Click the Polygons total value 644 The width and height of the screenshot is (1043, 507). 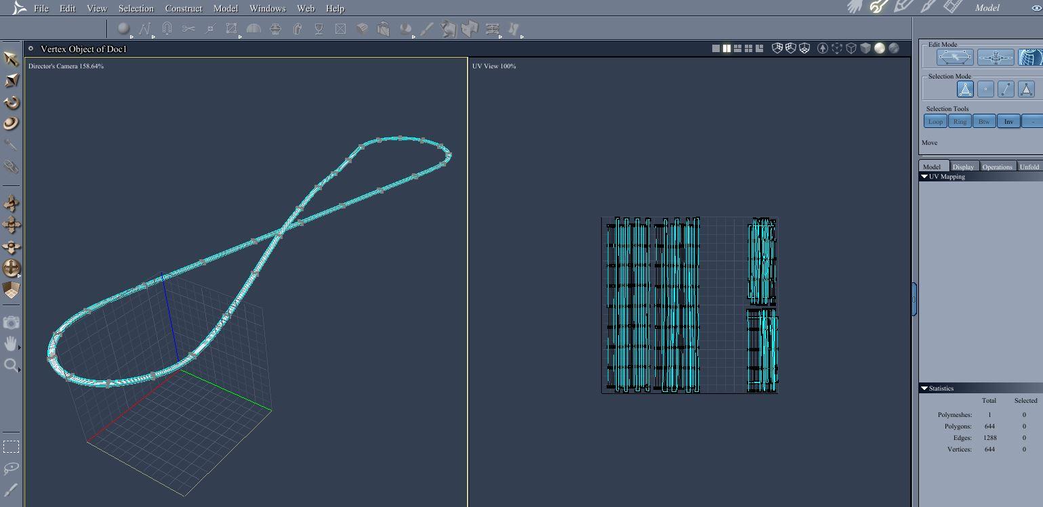pos(989,426)
